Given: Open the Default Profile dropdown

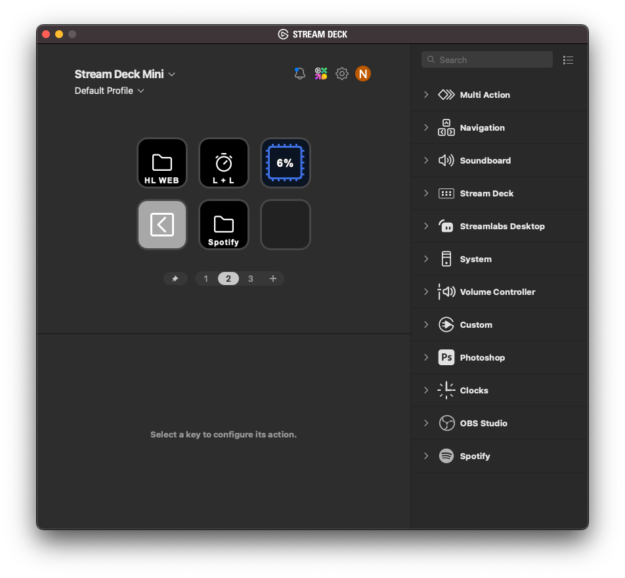Looking at the screenshot, I should click(109, 91).
